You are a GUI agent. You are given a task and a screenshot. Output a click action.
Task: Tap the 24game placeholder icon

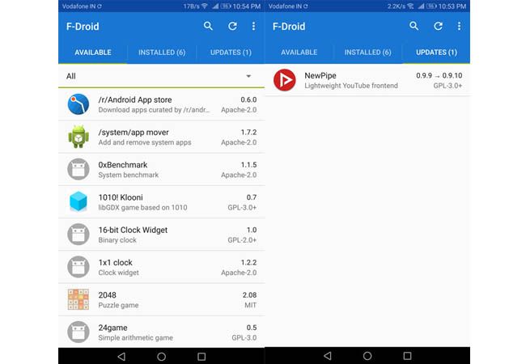click(x=78, y=332)
